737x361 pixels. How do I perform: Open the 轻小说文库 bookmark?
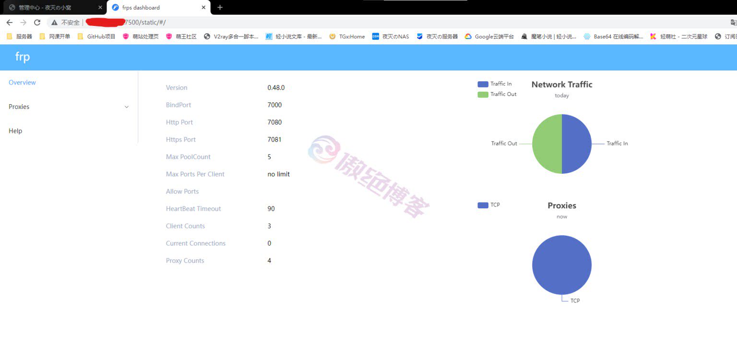point(294,36)
